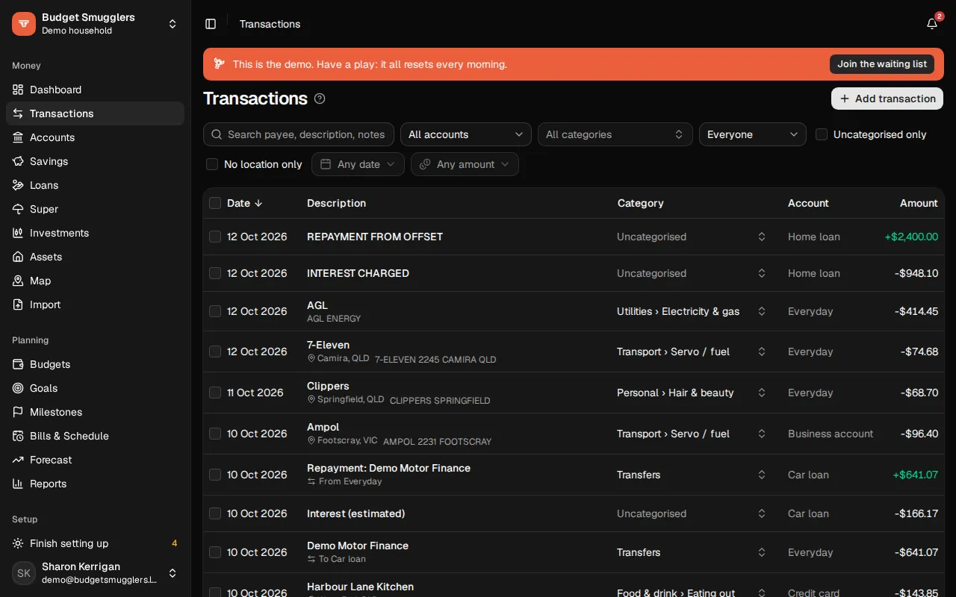The image size is (956, 597).
Task: Click the Goals target icon
Action: tap(18, 388)
